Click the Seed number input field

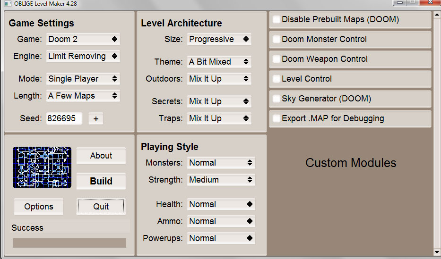coord(64,118)
